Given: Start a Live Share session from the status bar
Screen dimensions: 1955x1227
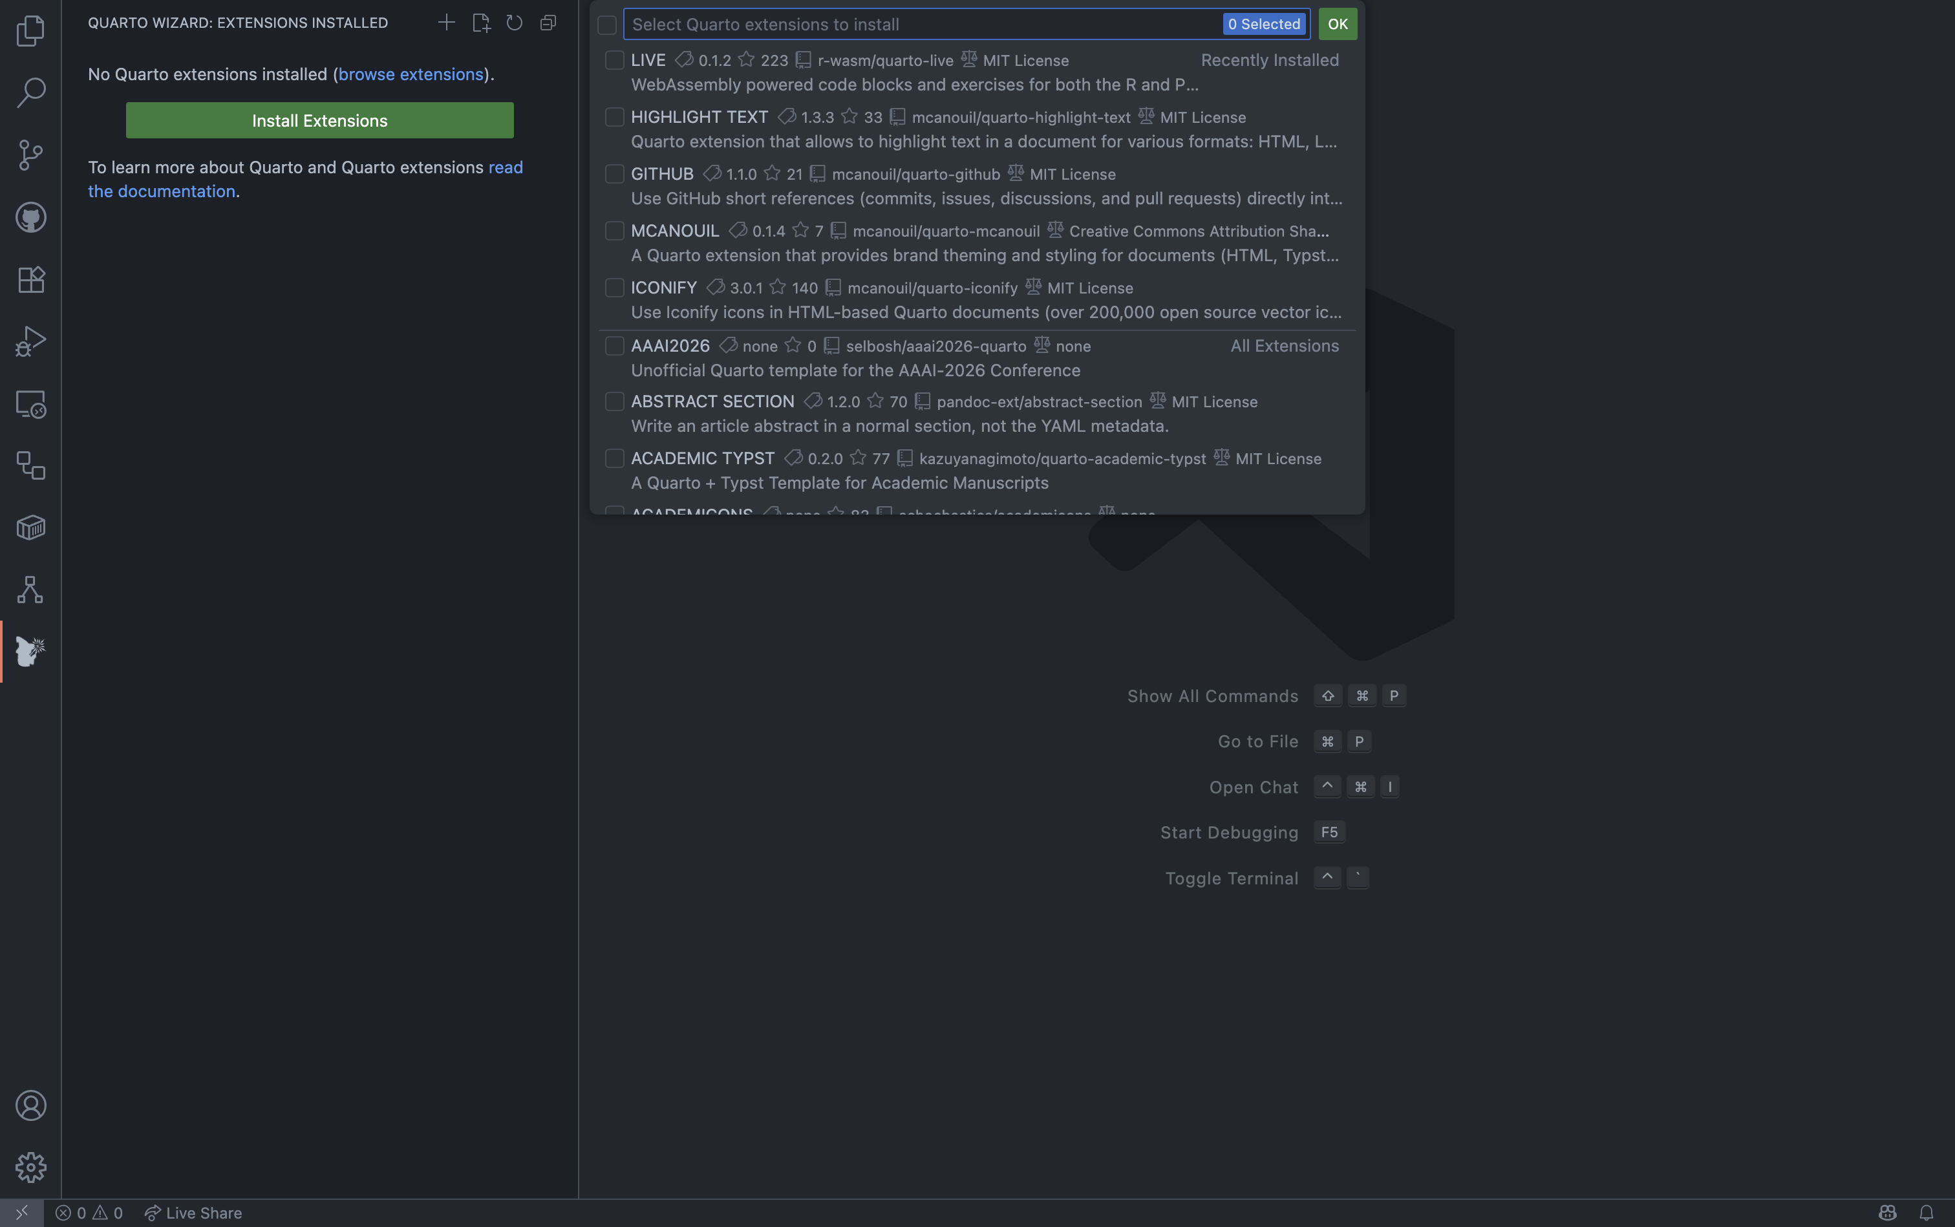Looking at the screenshot, I should tap(193, 1212).
